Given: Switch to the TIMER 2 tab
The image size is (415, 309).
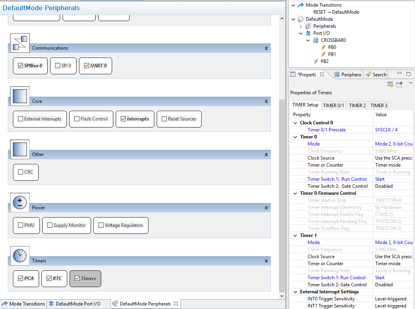Looking at the screenshot, I should coord(357,105).
